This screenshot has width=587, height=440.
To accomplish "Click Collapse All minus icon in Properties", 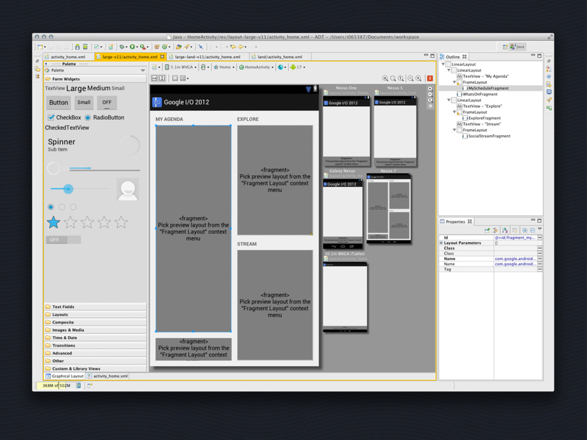I will [x=533, y=230].
